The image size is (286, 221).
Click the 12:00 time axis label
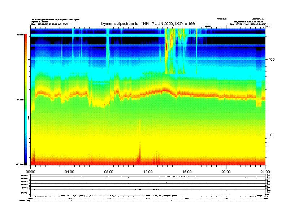click(148, 172)
